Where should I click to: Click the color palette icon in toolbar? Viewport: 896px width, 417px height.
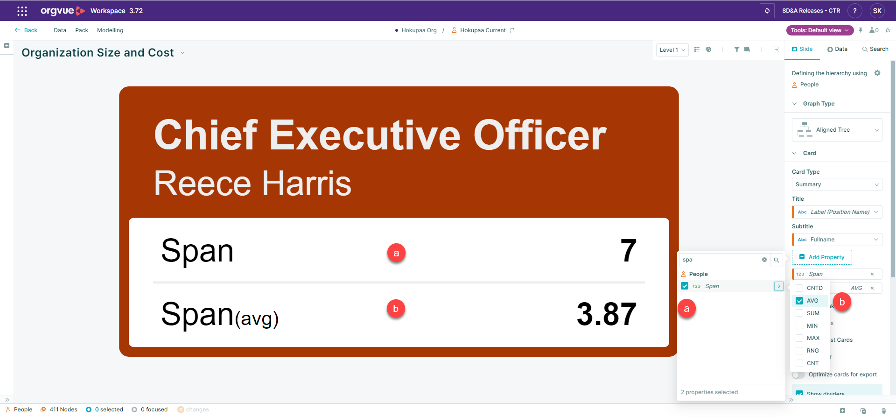tap(708, 49)
